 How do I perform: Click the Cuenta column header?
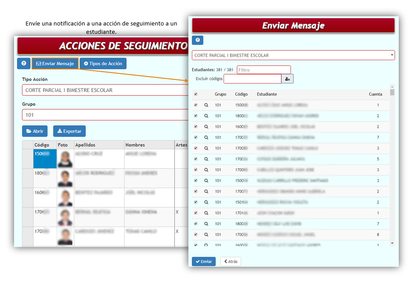(x=375, y=94)
